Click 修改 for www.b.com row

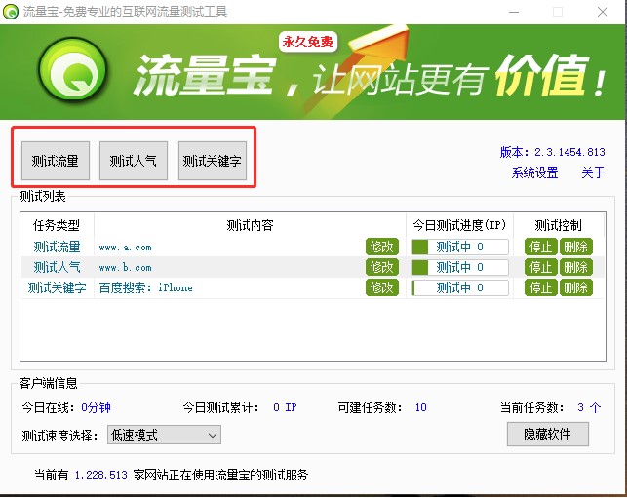point(382,267)
